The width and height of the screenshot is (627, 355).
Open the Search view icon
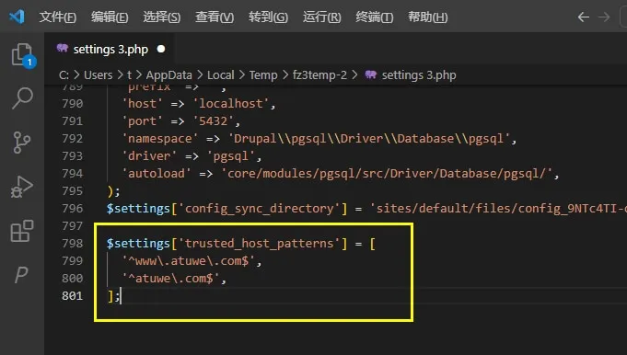coord(22,97)
